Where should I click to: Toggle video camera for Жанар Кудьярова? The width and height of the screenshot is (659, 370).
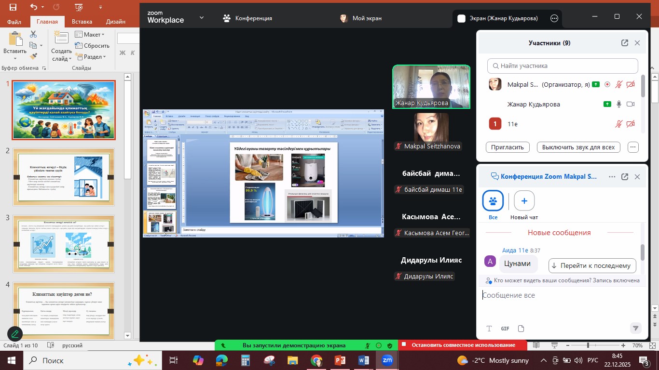pyautogui.click(x=631, y=104)
